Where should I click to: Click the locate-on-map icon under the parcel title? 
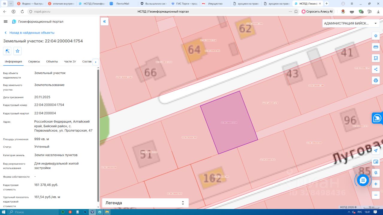[7, 51]
